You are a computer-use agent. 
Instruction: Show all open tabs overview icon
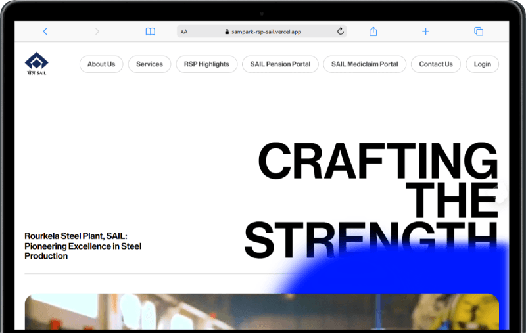pos(479,32)
